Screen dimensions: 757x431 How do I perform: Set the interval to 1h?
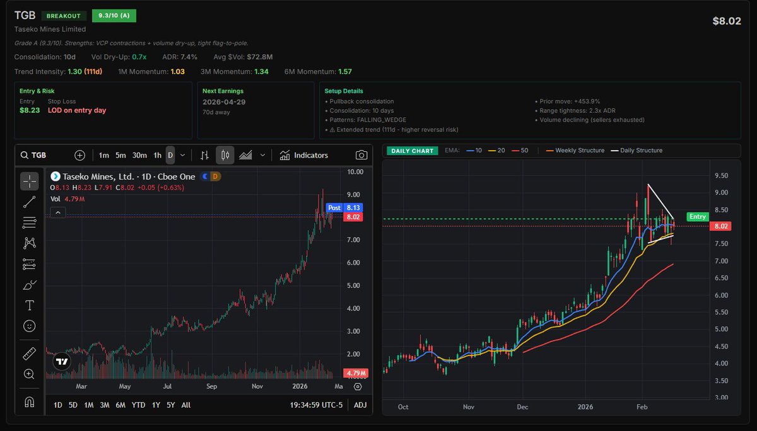click(158, 155)
